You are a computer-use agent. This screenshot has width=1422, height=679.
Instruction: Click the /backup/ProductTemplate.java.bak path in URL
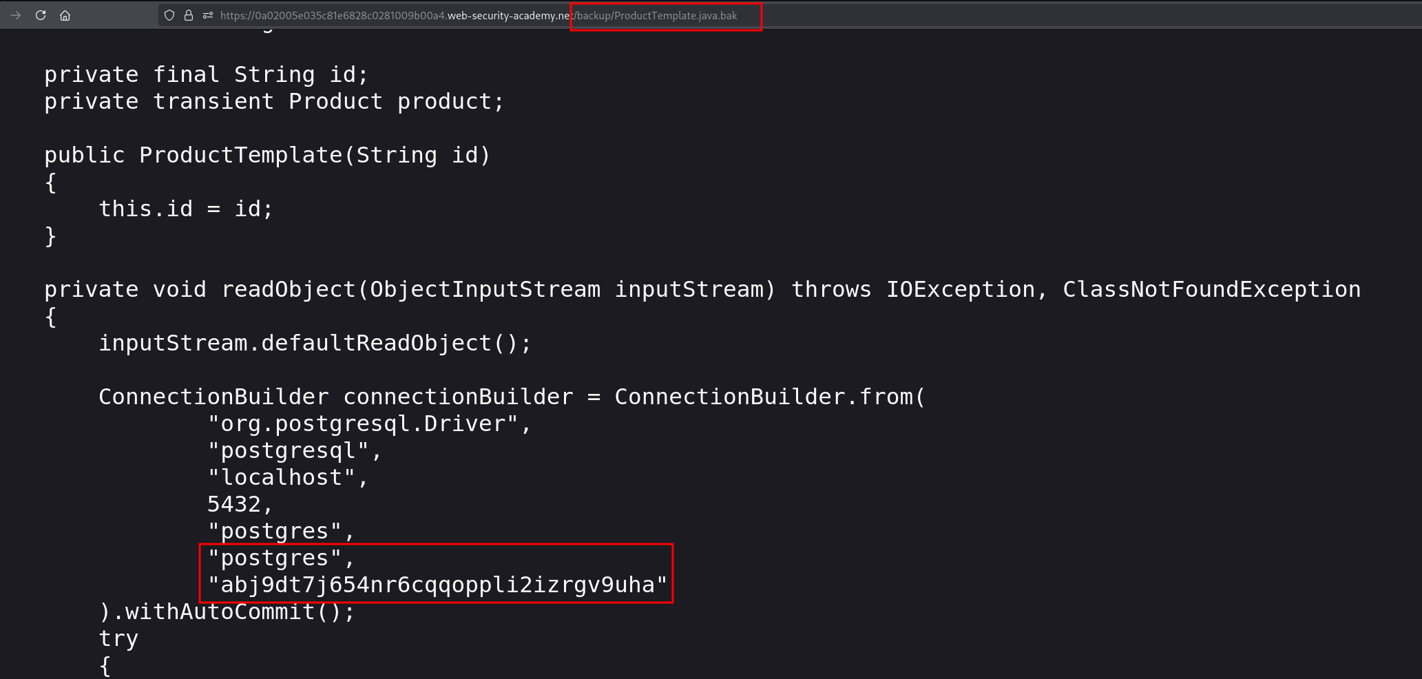(656, 15)
